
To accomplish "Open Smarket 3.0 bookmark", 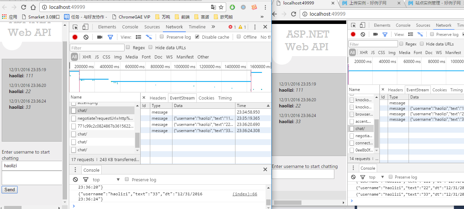I will (x=40, y=17).
